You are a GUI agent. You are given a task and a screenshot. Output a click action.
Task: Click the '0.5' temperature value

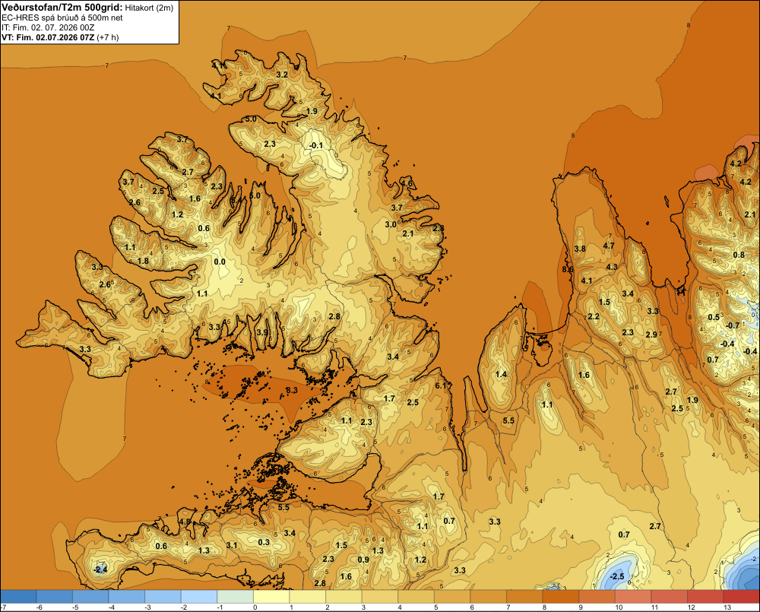[714, 317]
